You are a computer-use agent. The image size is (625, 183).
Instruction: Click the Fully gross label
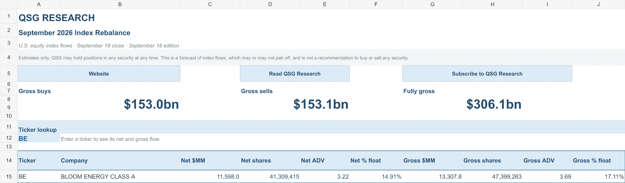pos(419,91)
